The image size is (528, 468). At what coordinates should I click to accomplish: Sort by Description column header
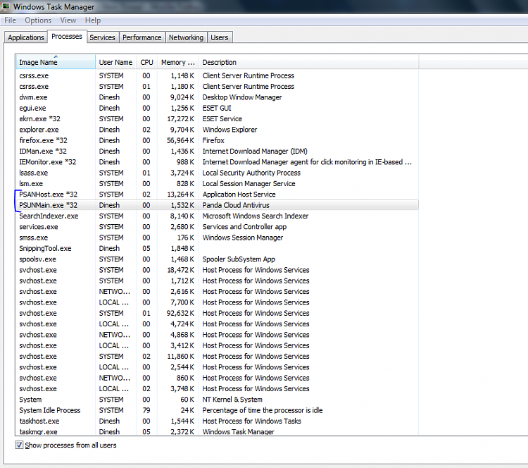tap(309, 62)
